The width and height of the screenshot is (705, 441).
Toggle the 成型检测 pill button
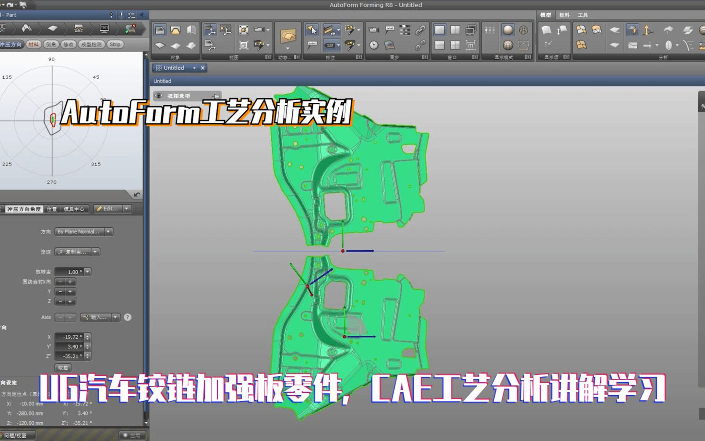[91, 44]
